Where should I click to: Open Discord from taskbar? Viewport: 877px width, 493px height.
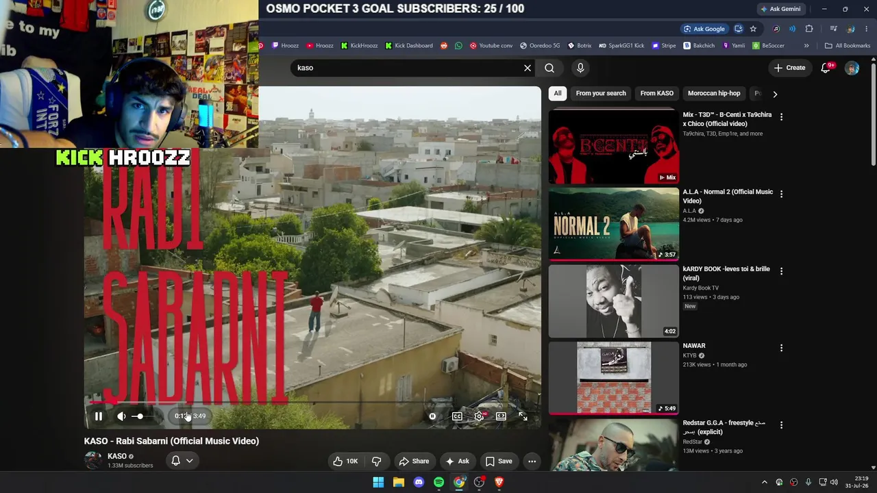tap(419, 482)
